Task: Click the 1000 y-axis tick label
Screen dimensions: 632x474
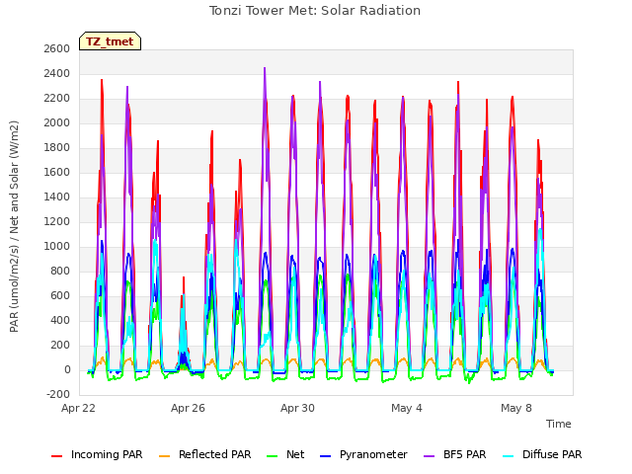Action: click(x=57, y=246)
